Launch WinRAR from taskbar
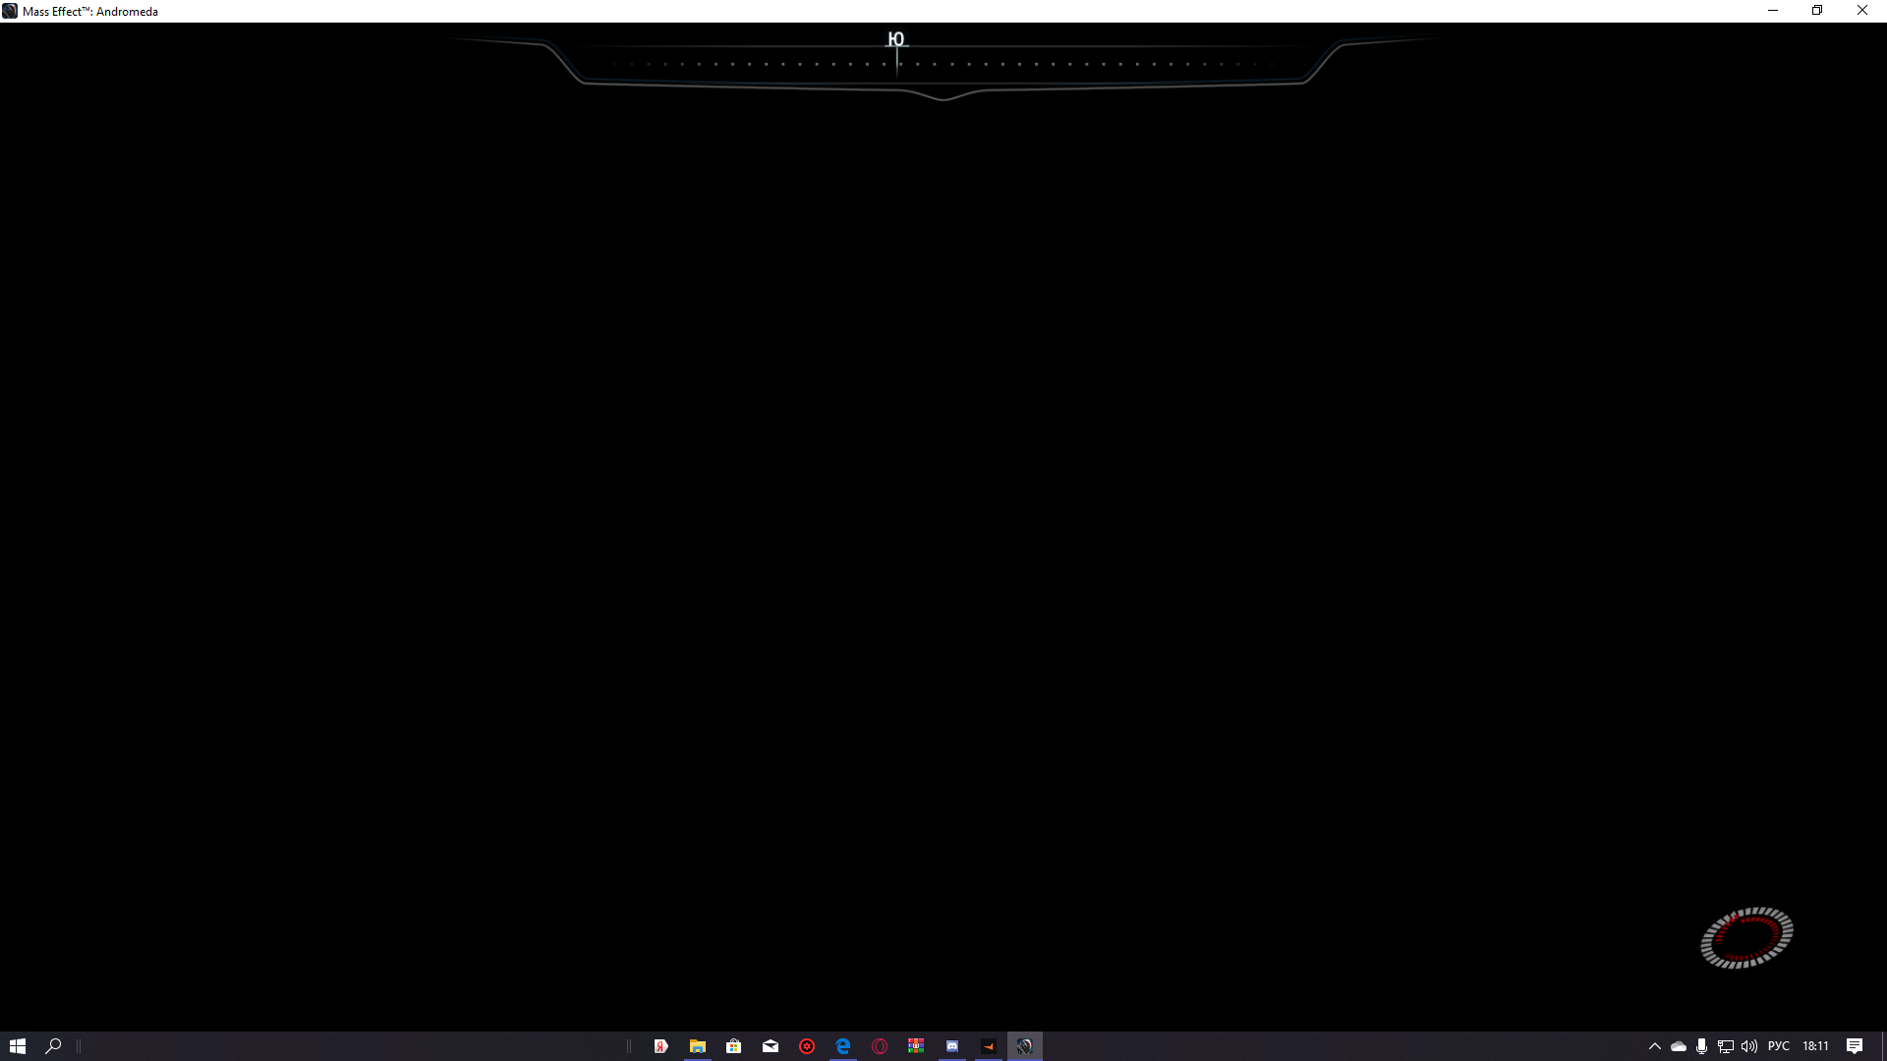 916,1046
